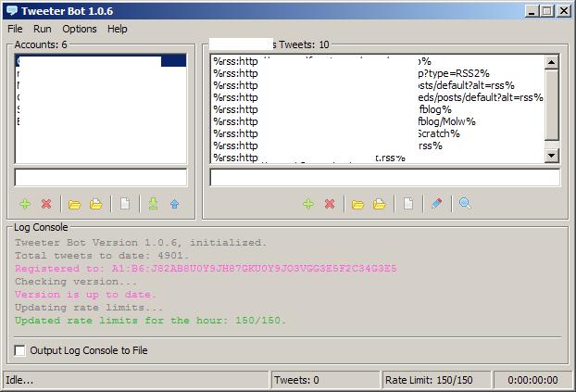Click folder-with-document icon in Tweets toolbar
Image resolution: width=576 pixels, height=392 pixels.
[x=380, y=204]
